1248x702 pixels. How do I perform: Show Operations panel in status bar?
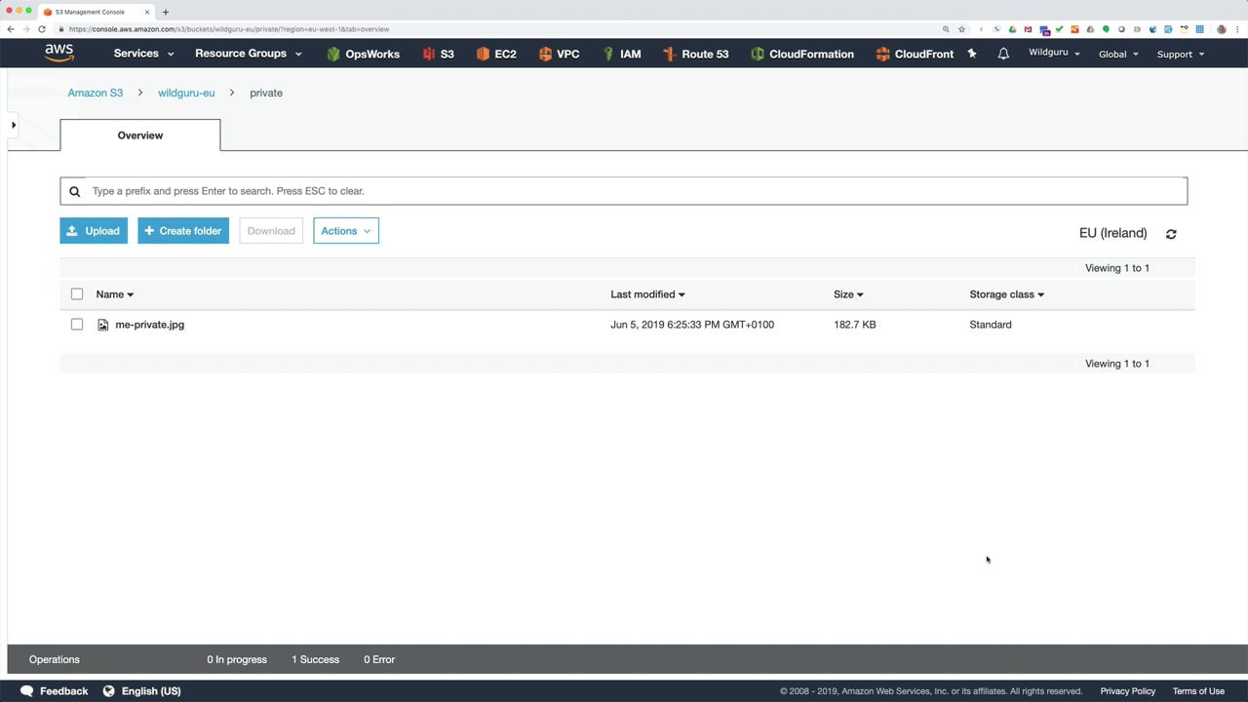click(55, 659)
